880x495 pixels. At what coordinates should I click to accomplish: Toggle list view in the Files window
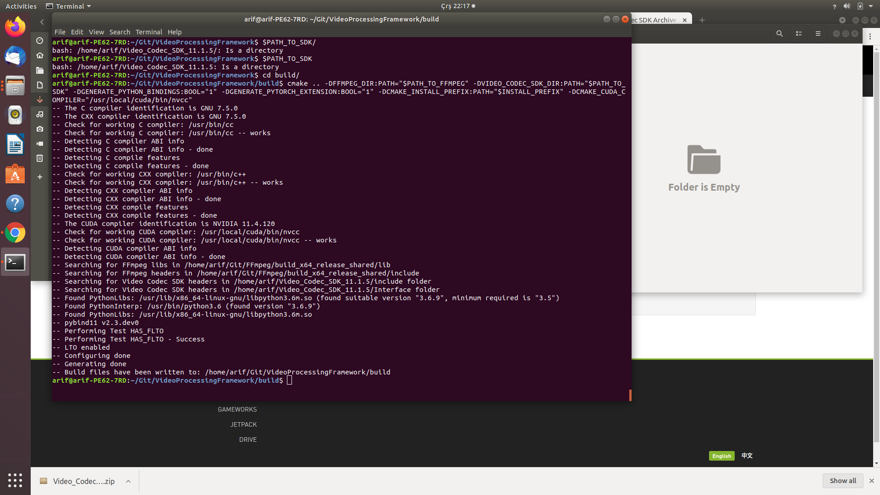coord(798,33)
